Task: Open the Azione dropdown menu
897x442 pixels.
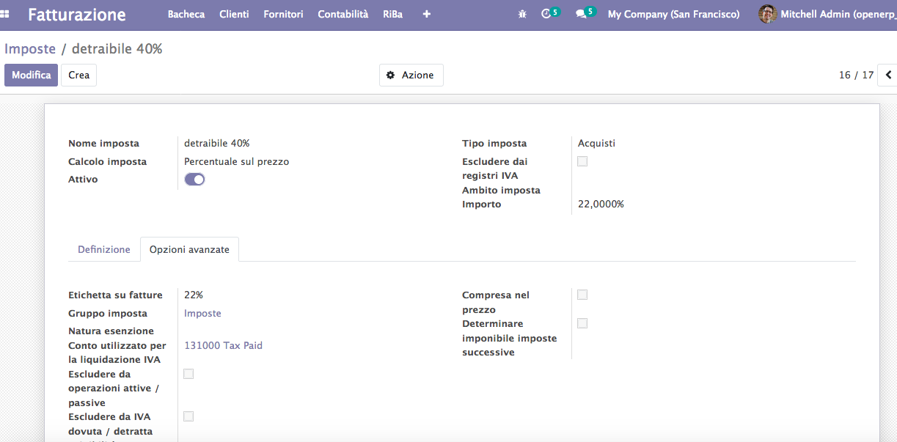Action: tap(411, 75)
